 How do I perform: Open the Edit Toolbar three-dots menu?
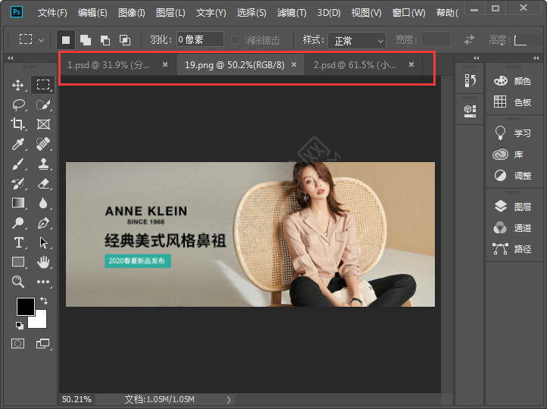click(43, 282)
